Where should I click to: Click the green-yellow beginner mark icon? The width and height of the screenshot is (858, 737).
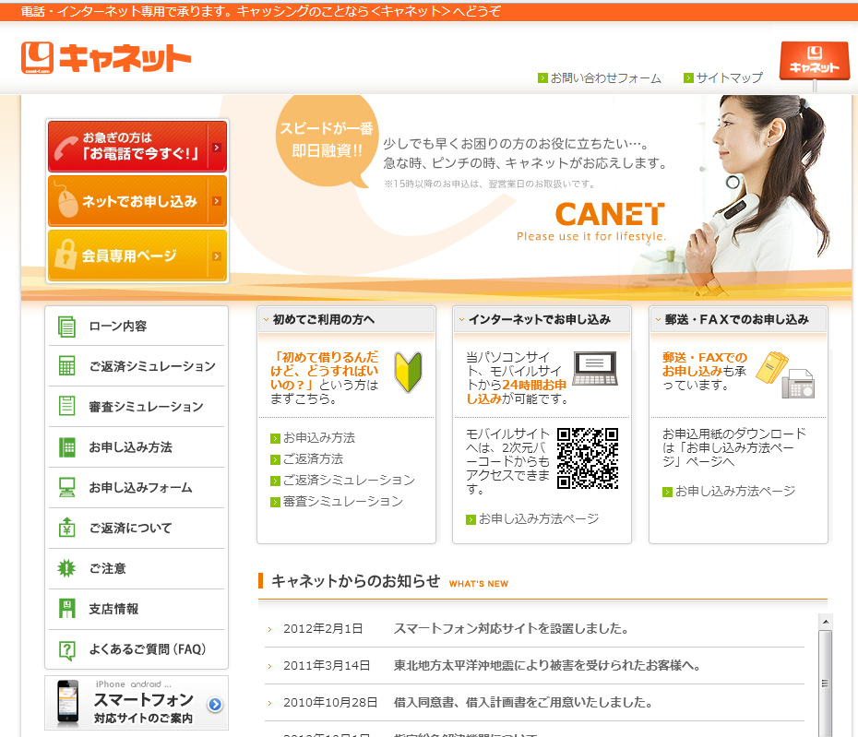(408, 372)
